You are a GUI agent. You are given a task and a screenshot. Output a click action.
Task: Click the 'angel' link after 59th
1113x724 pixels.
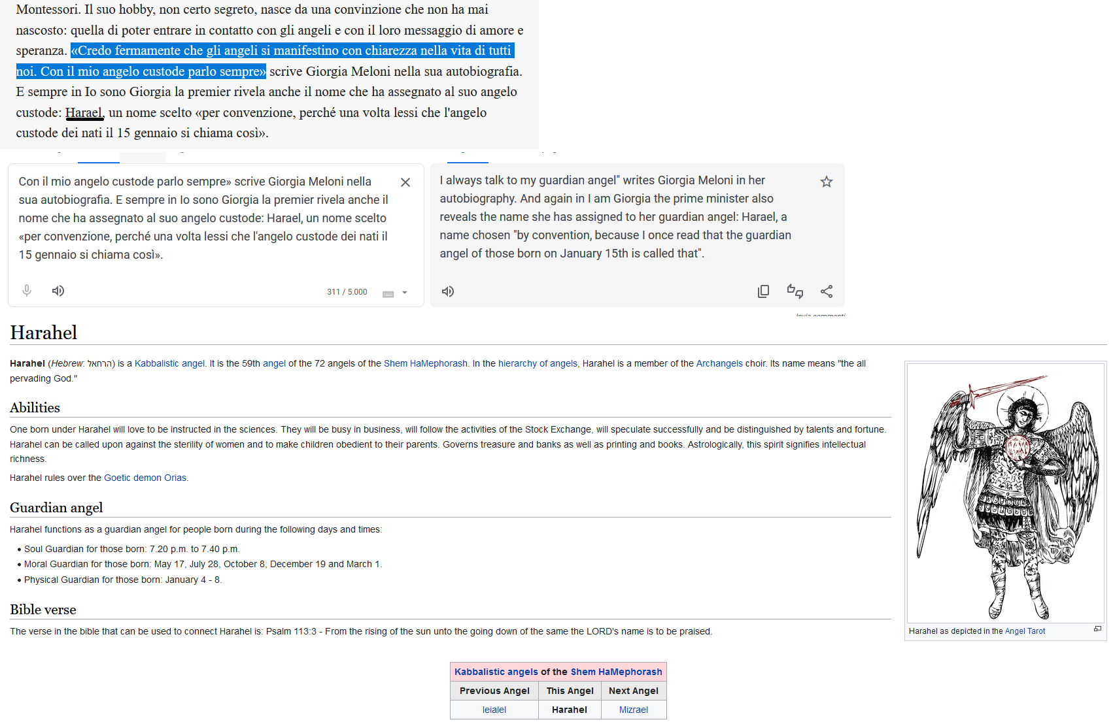274,363
